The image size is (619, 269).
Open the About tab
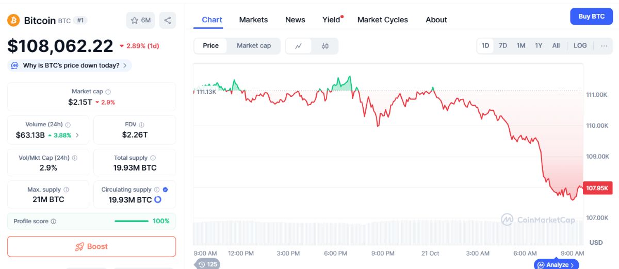[436, 20]
